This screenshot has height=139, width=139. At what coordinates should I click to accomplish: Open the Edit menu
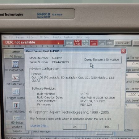pyautogui.click(x=11, y=37)
